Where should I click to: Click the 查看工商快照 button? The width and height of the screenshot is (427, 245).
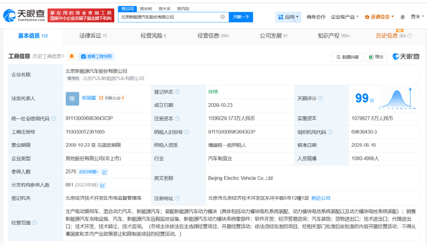96,56
